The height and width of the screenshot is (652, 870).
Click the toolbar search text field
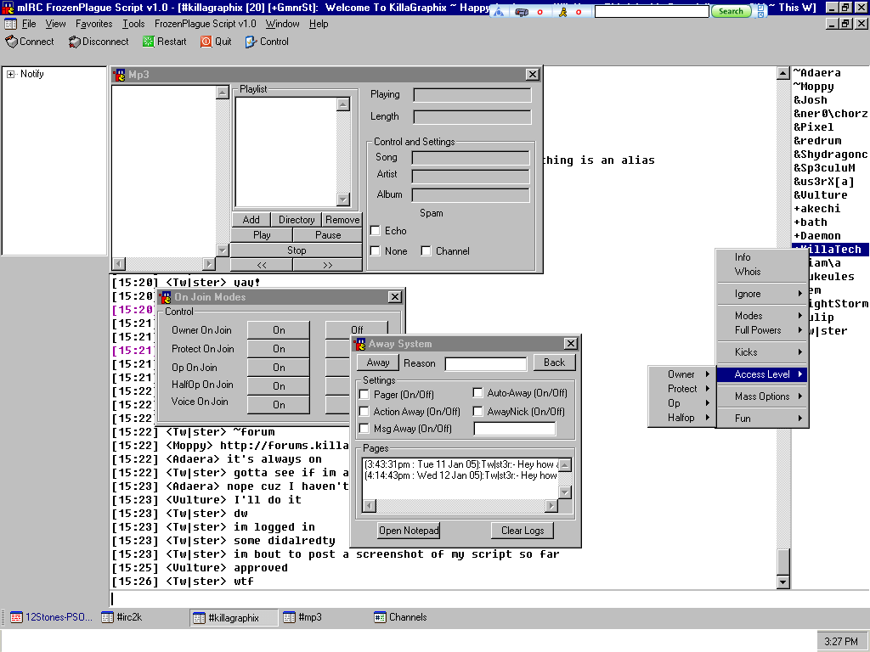652,11
